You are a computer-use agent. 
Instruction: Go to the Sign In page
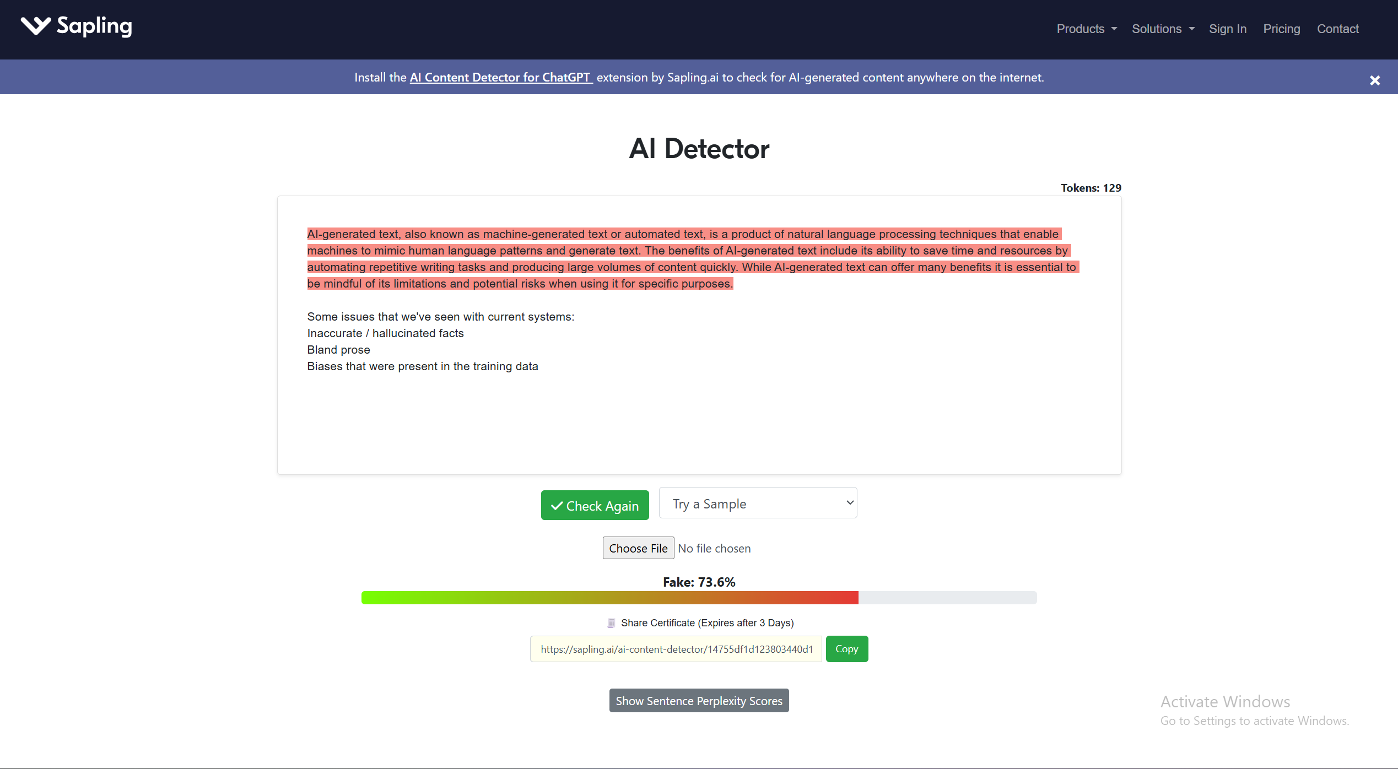(1228, 29)
